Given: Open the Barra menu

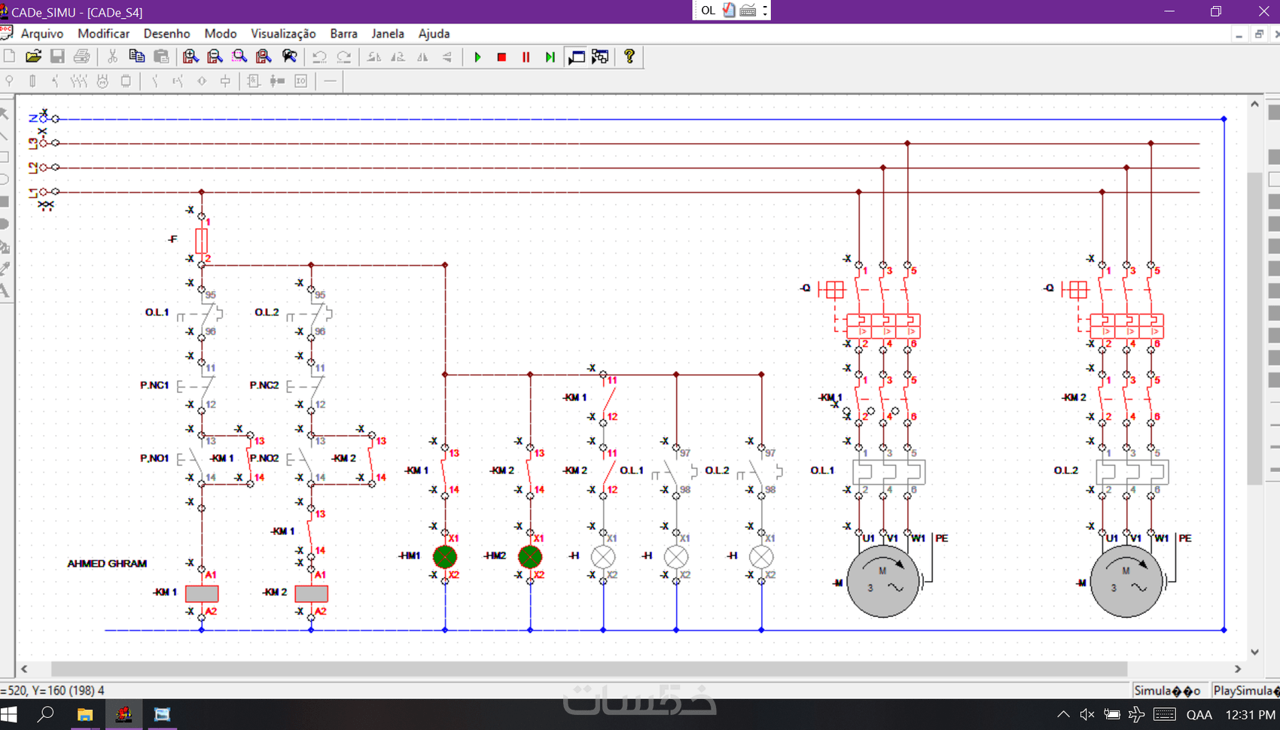Looking at the screenshot, I should coord(343,34).
